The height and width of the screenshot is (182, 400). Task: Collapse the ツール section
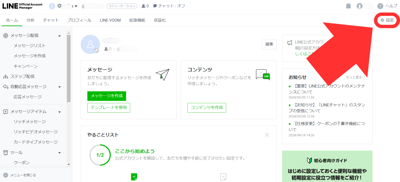click(59, 153)
